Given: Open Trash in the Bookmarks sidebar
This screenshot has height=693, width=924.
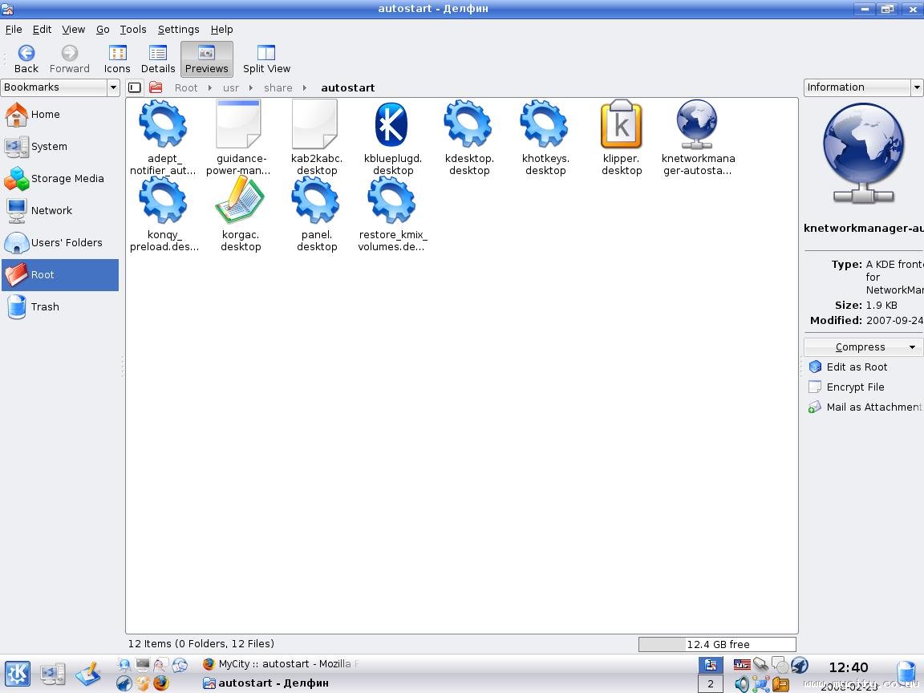Looking at the screenshot, I should coord(60,307).
